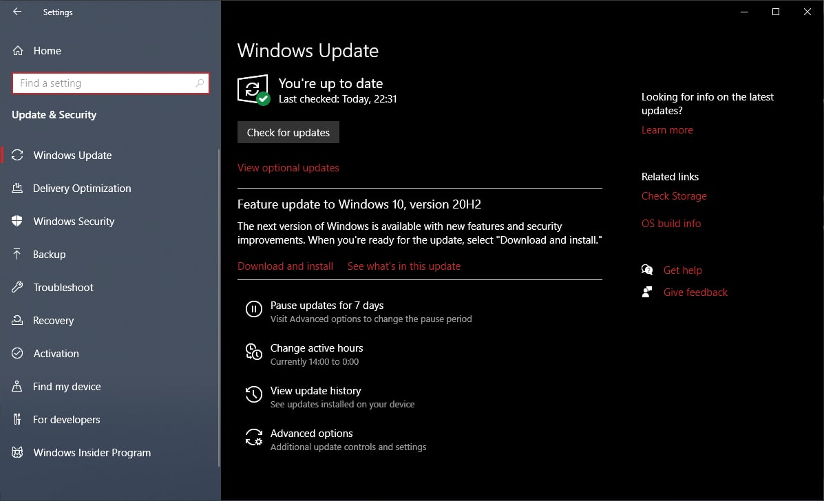Open View update history option

(x=315, y=391)
